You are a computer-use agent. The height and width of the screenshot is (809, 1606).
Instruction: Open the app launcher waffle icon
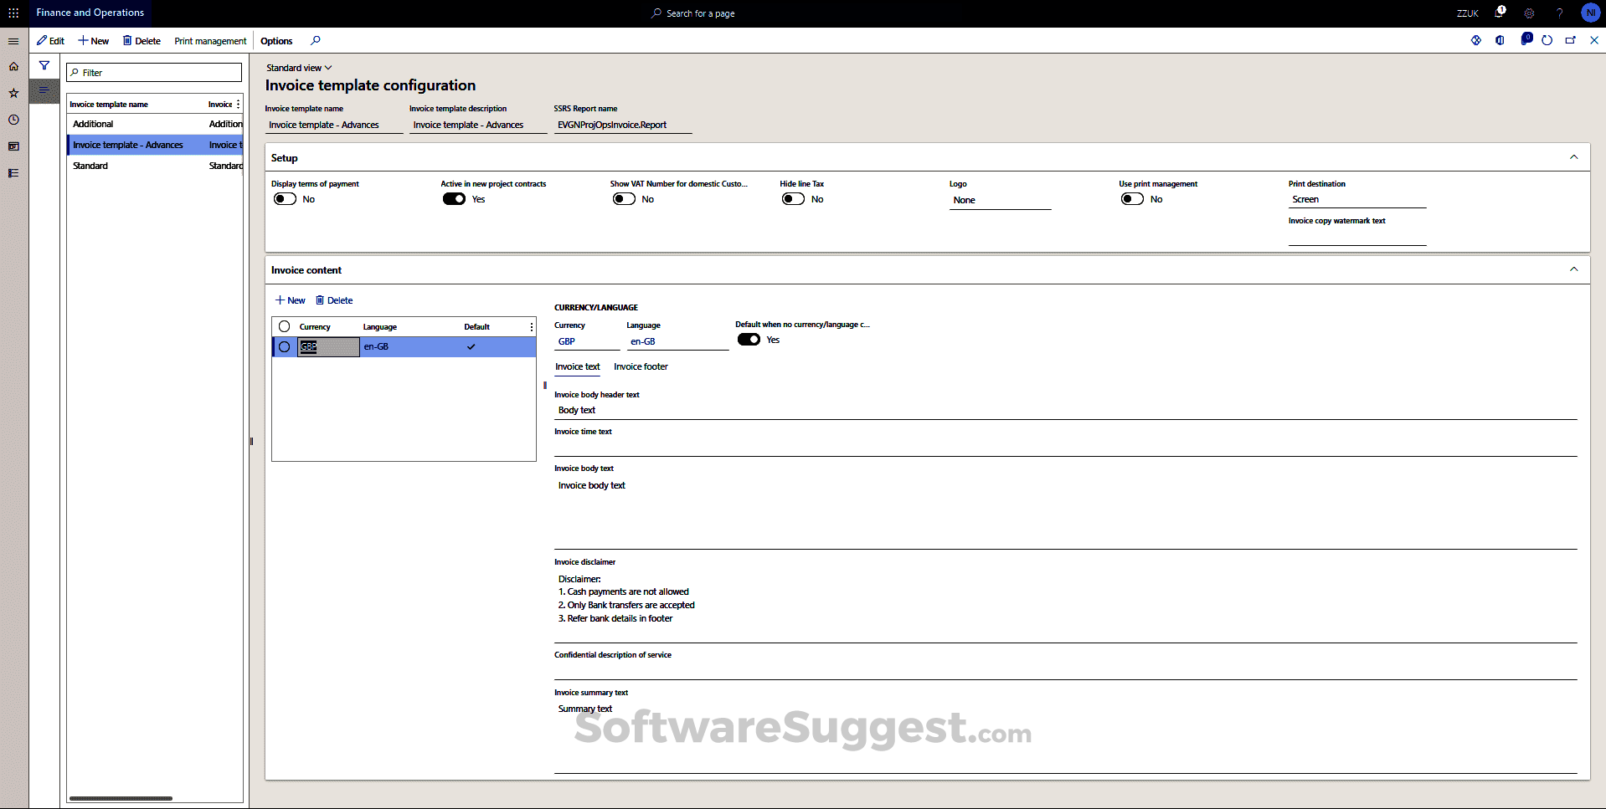[13, 13]
